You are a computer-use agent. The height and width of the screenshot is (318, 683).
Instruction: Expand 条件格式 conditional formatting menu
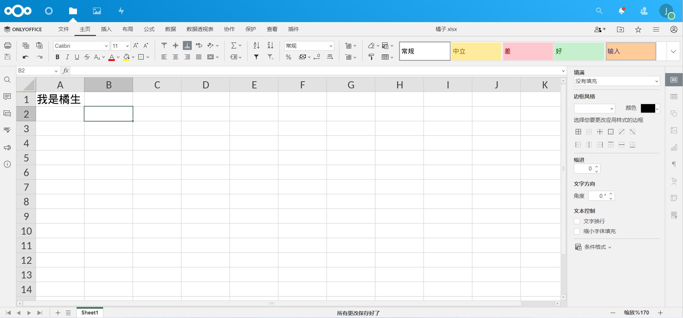pyautogui.click(x=593, y=247)
